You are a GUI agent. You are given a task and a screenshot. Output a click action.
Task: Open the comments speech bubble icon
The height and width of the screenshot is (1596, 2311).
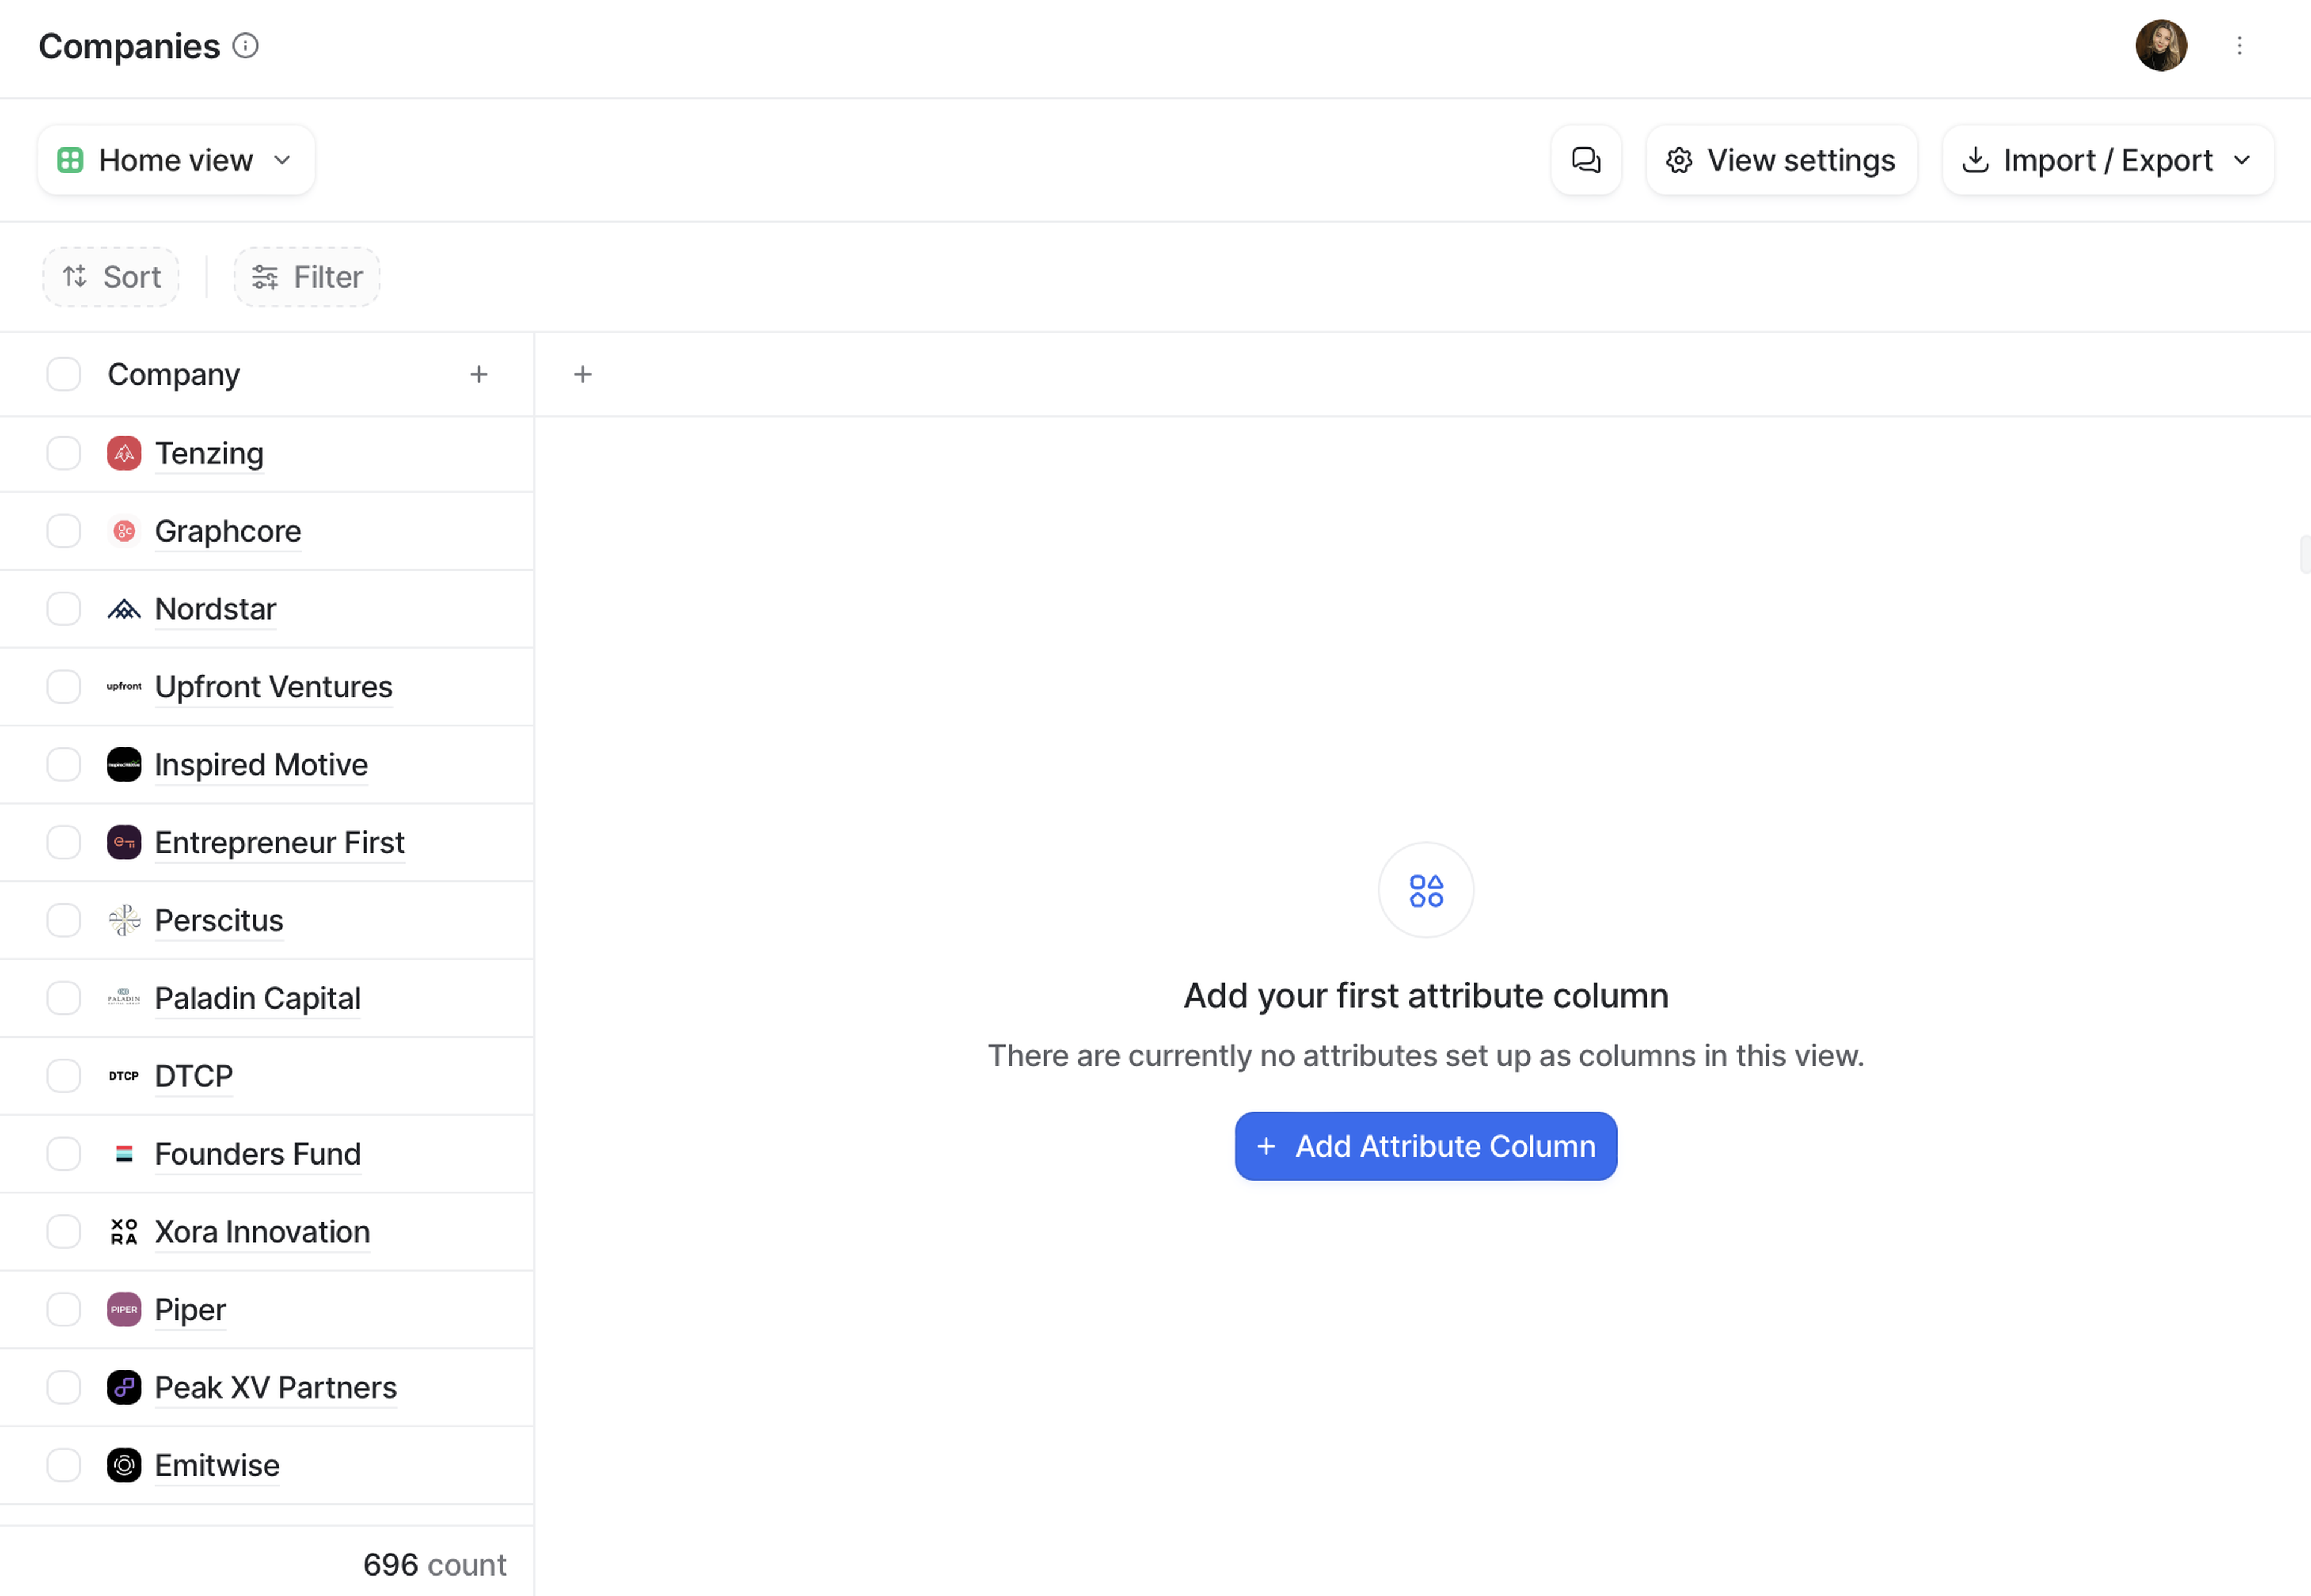tap(1585, 160)
